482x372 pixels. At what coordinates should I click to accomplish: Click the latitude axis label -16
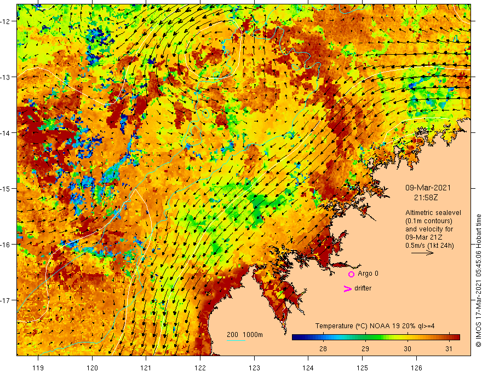(5, 245)
